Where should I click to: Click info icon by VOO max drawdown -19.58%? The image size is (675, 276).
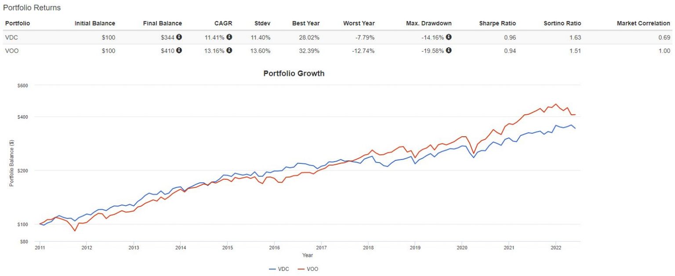tap(449, 50)
